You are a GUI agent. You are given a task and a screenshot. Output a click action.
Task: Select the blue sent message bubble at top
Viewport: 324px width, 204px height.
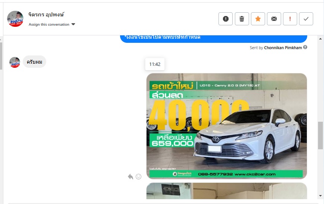pyautogui.click(x=213, y=39)
